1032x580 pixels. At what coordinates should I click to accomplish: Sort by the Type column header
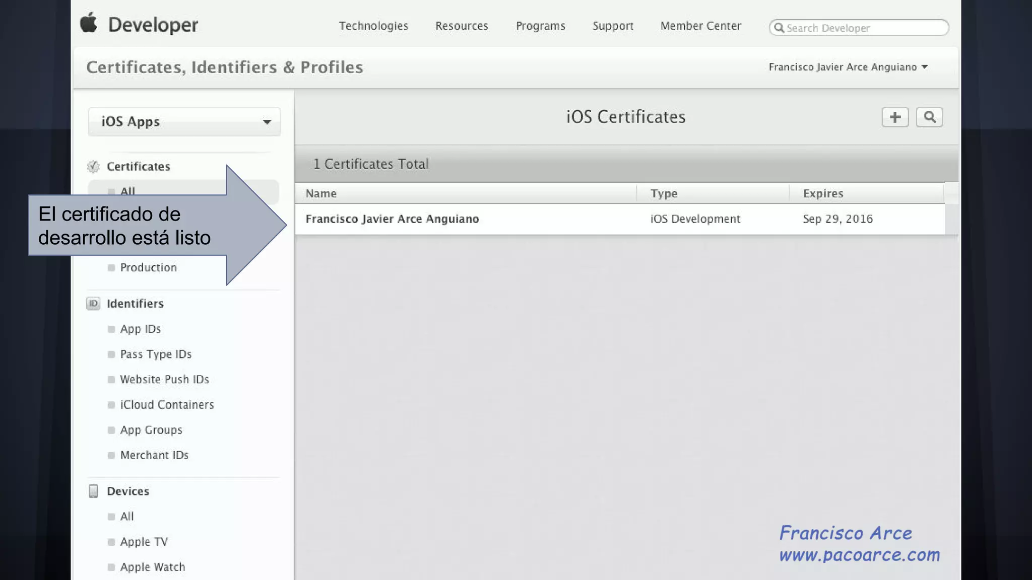tap(713, 193)
